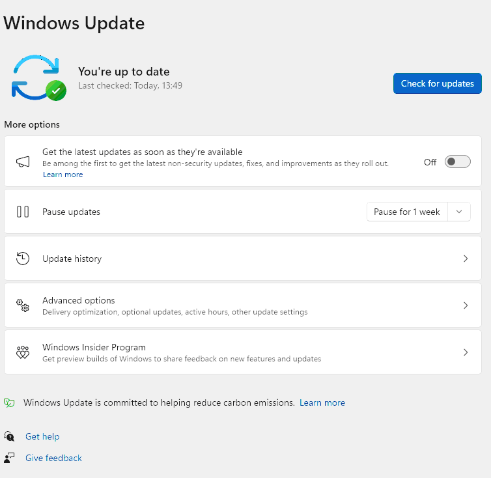Click the Advanced options gears icon

coord(23,305)
